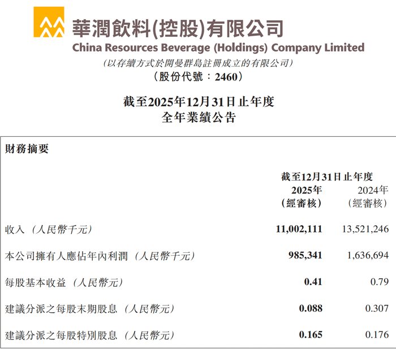Click the stock code 2460 line
396x349 pixels.
198,77
